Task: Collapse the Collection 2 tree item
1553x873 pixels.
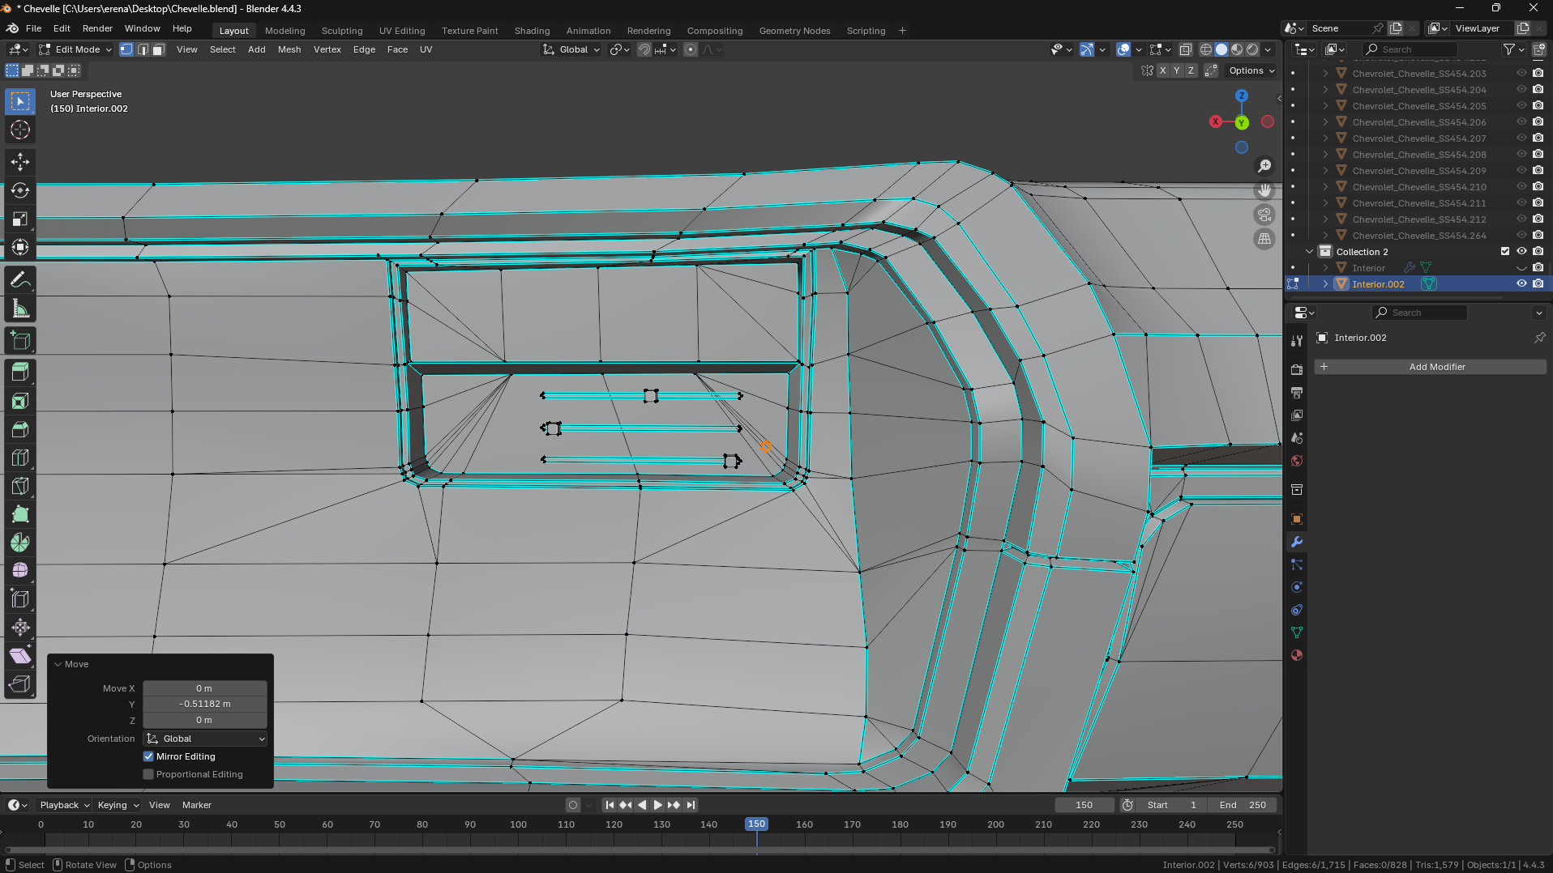Action: (1309, 252)
